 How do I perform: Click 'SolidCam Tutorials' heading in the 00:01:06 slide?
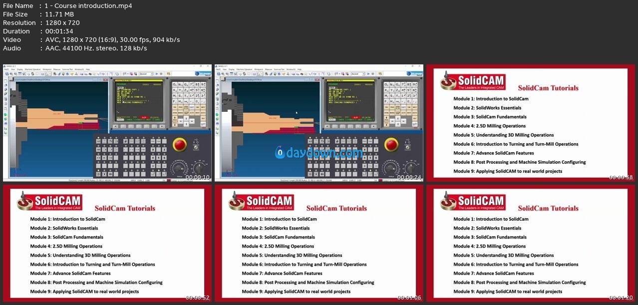pos(336,208)
